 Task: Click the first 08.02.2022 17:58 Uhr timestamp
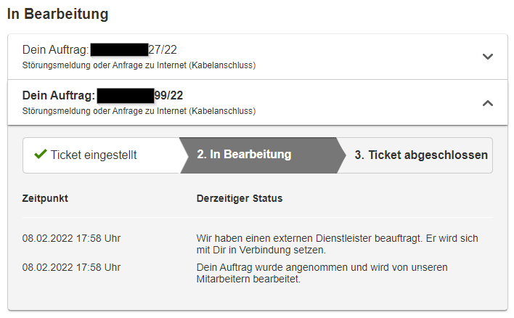coord(71,237)
